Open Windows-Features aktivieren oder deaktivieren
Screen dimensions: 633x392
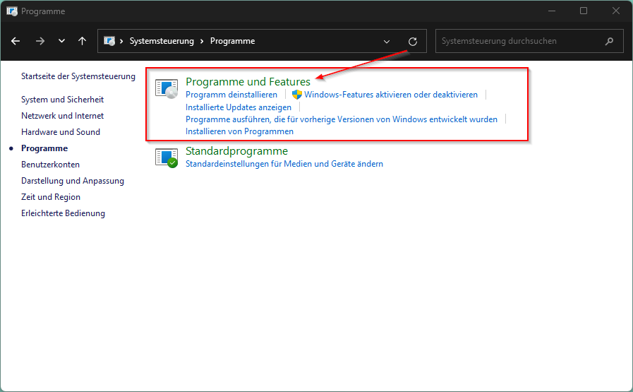coord(391,95)
